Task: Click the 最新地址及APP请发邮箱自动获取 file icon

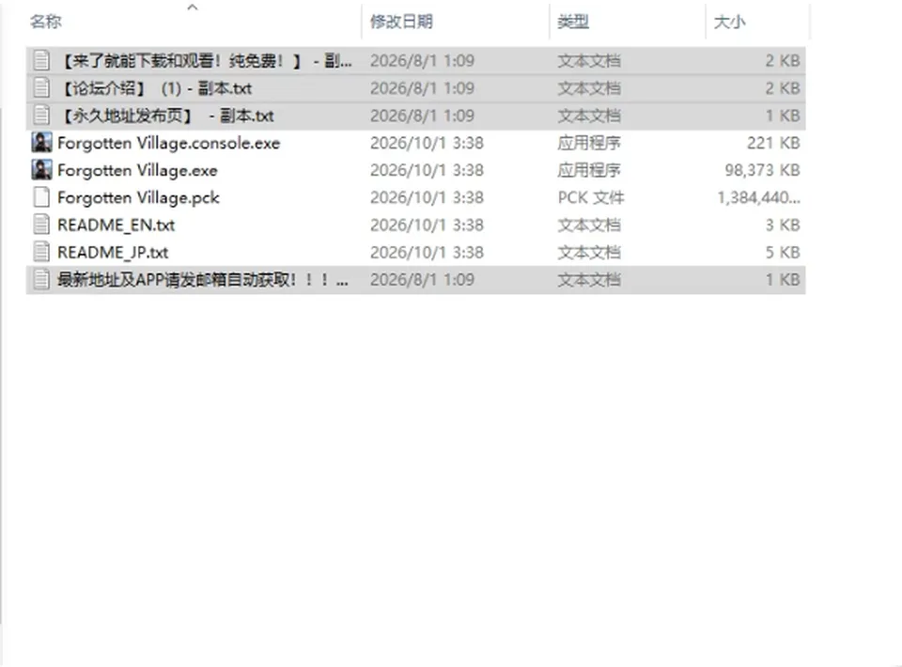Action: [x=41, y=279]
